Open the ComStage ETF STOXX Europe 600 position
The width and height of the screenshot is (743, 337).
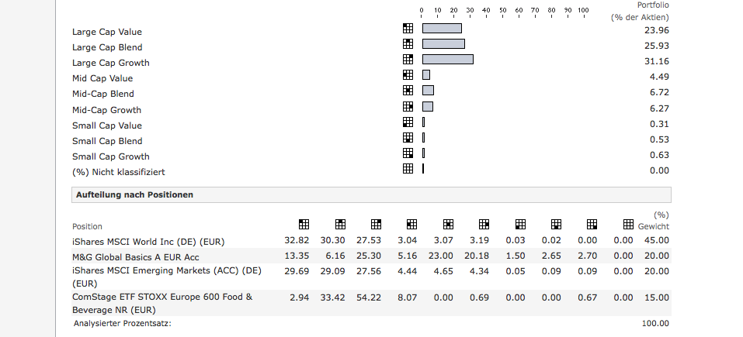click(x=162, y=297)
